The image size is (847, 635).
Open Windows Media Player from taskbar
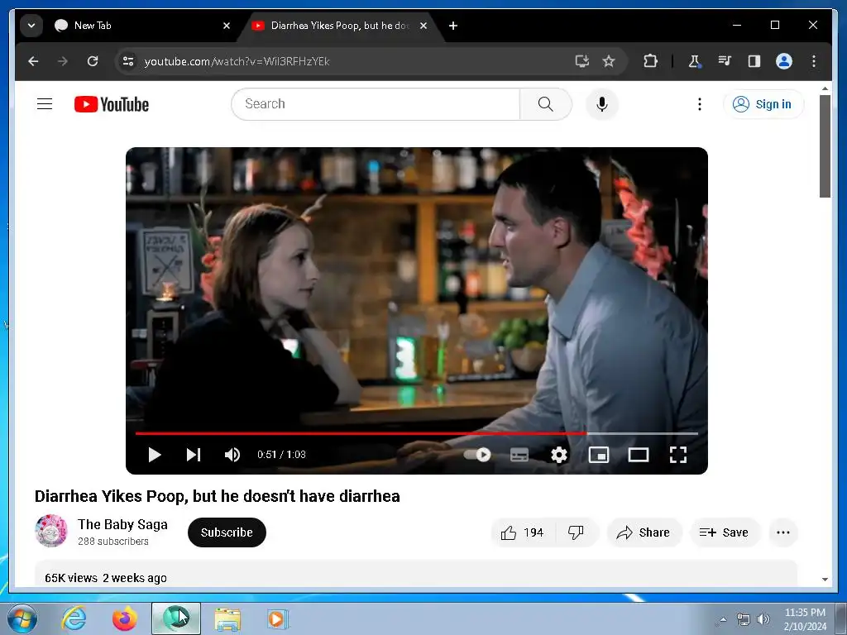click(x=277, y=618)
